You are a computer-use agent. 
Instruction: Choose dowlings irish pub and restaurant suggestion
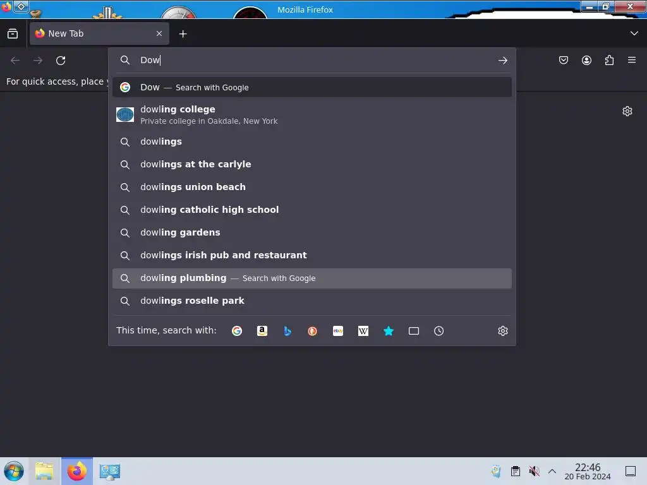pos(312,255)
